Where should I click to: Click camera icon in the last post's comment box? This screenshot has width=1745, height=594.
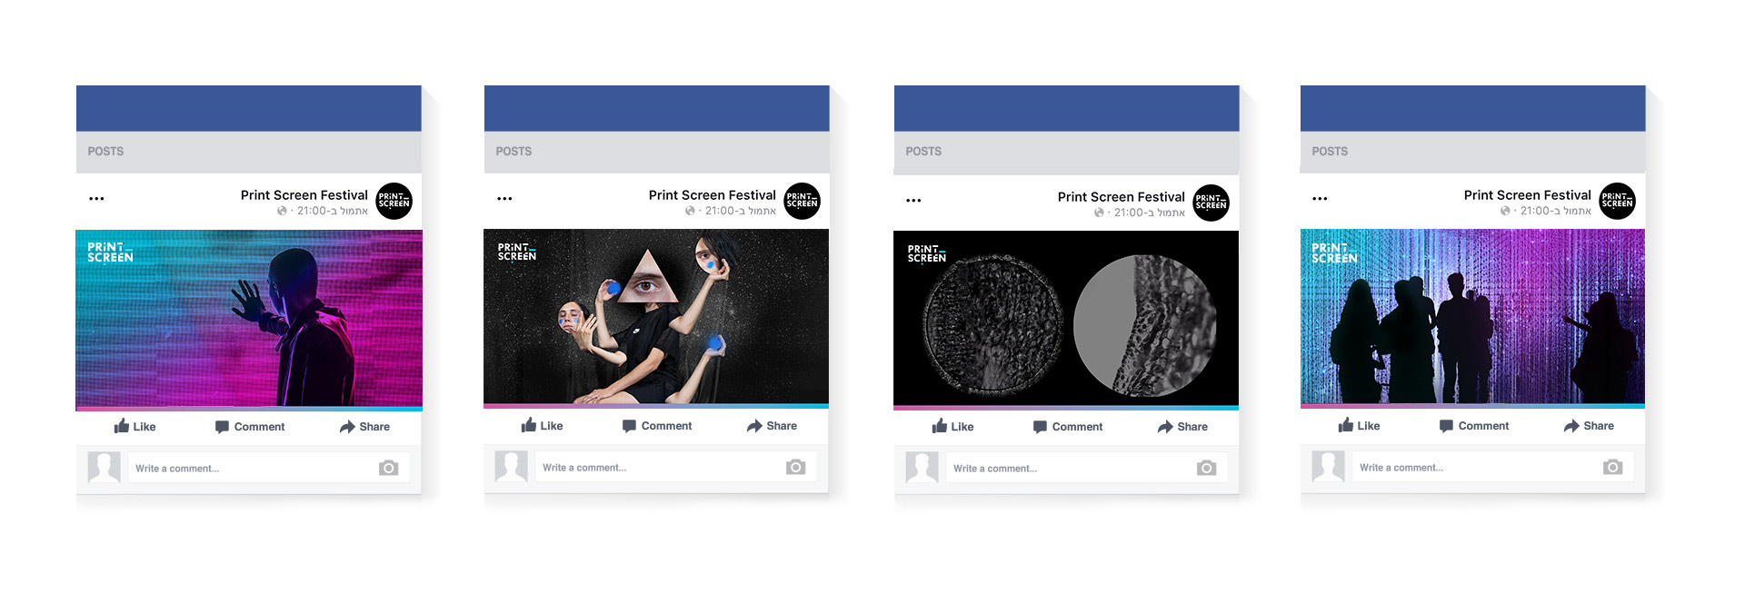coord(1613,468)
